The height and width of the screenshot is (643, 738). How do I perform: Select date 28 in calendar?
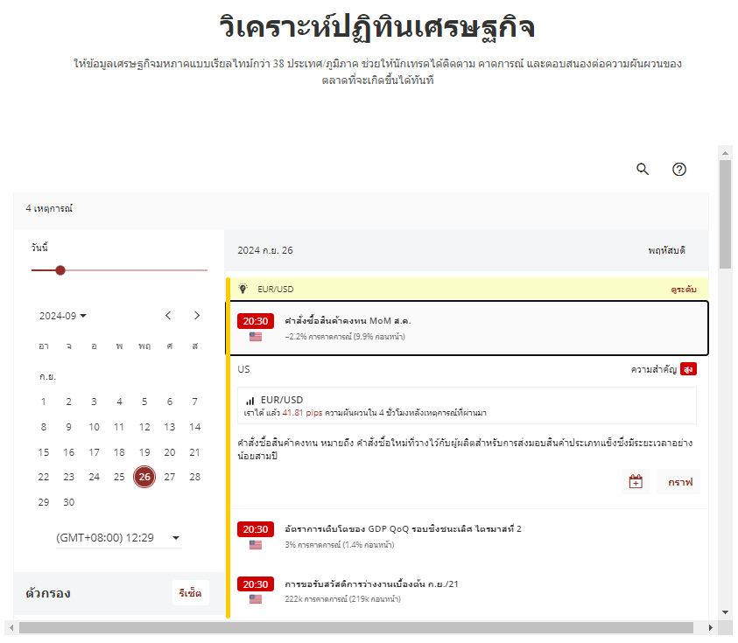(195, 477)
